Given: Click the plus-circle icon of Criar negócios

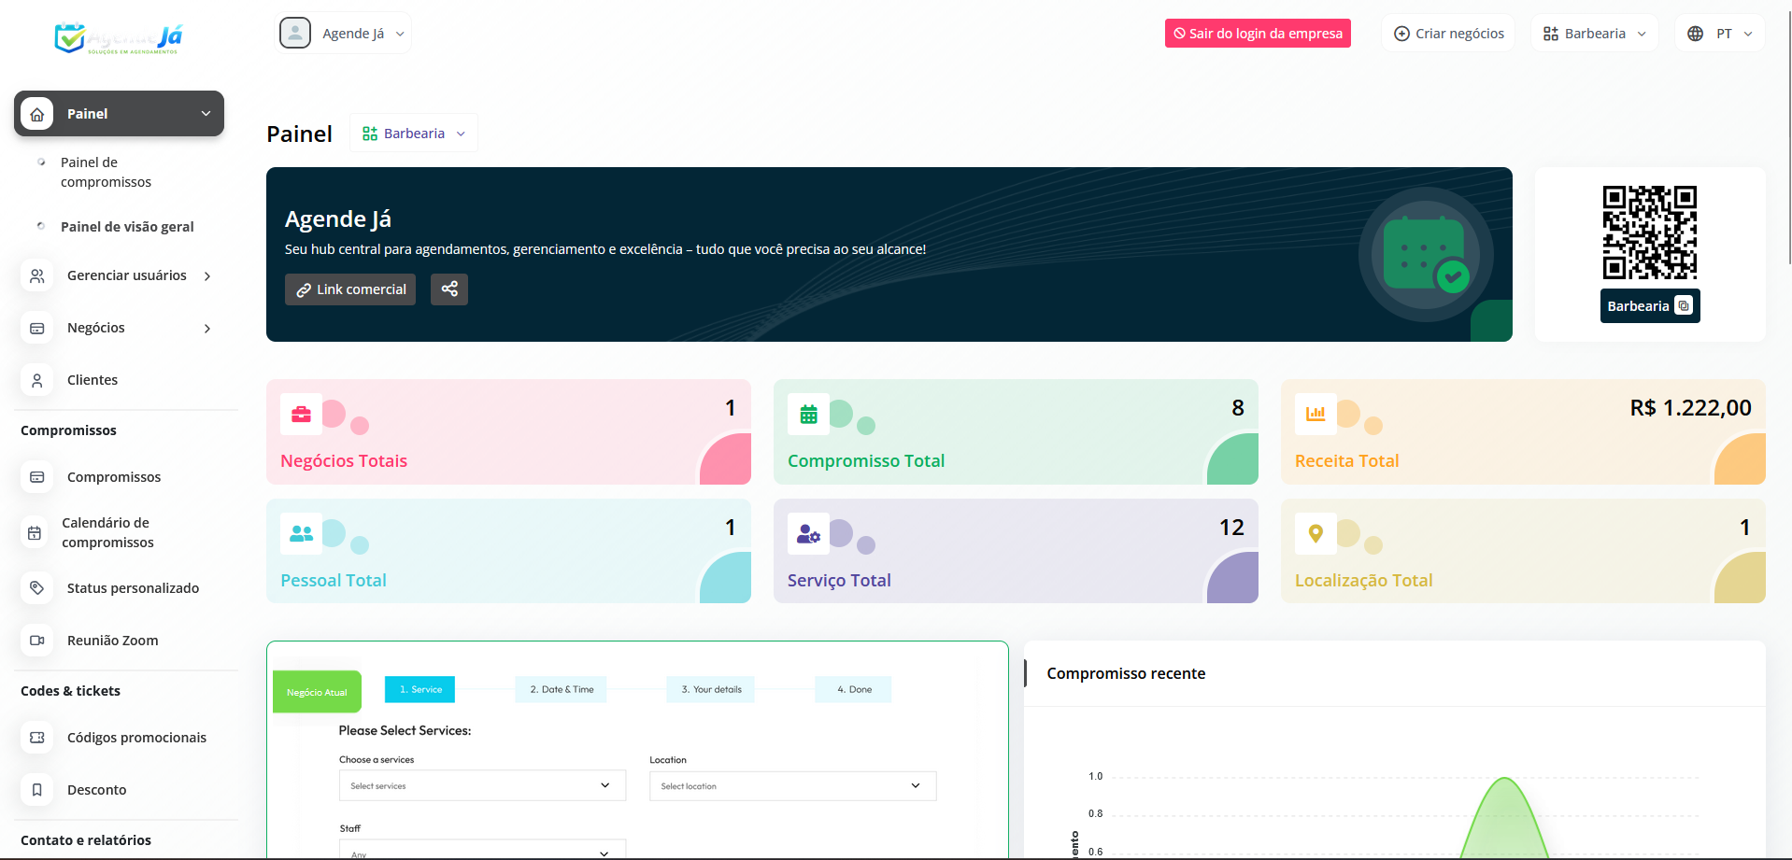Looking at the screenshot, I should pyautogui.click(x=1401, y=34).
